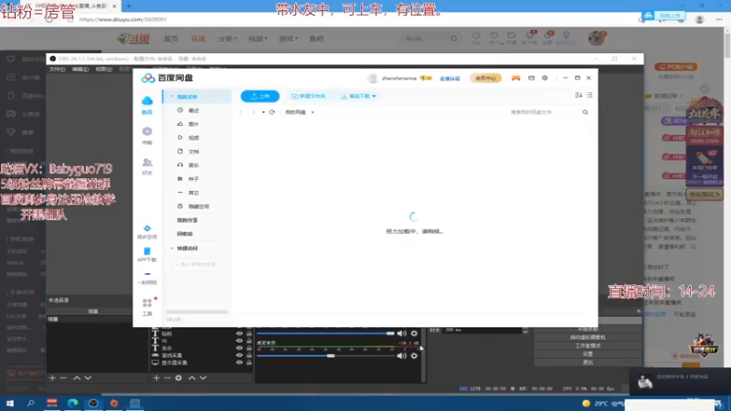Viewport: 731px width, 411px height.
Task: Remove source with the OBS sources minus
Action: point(167,377)
